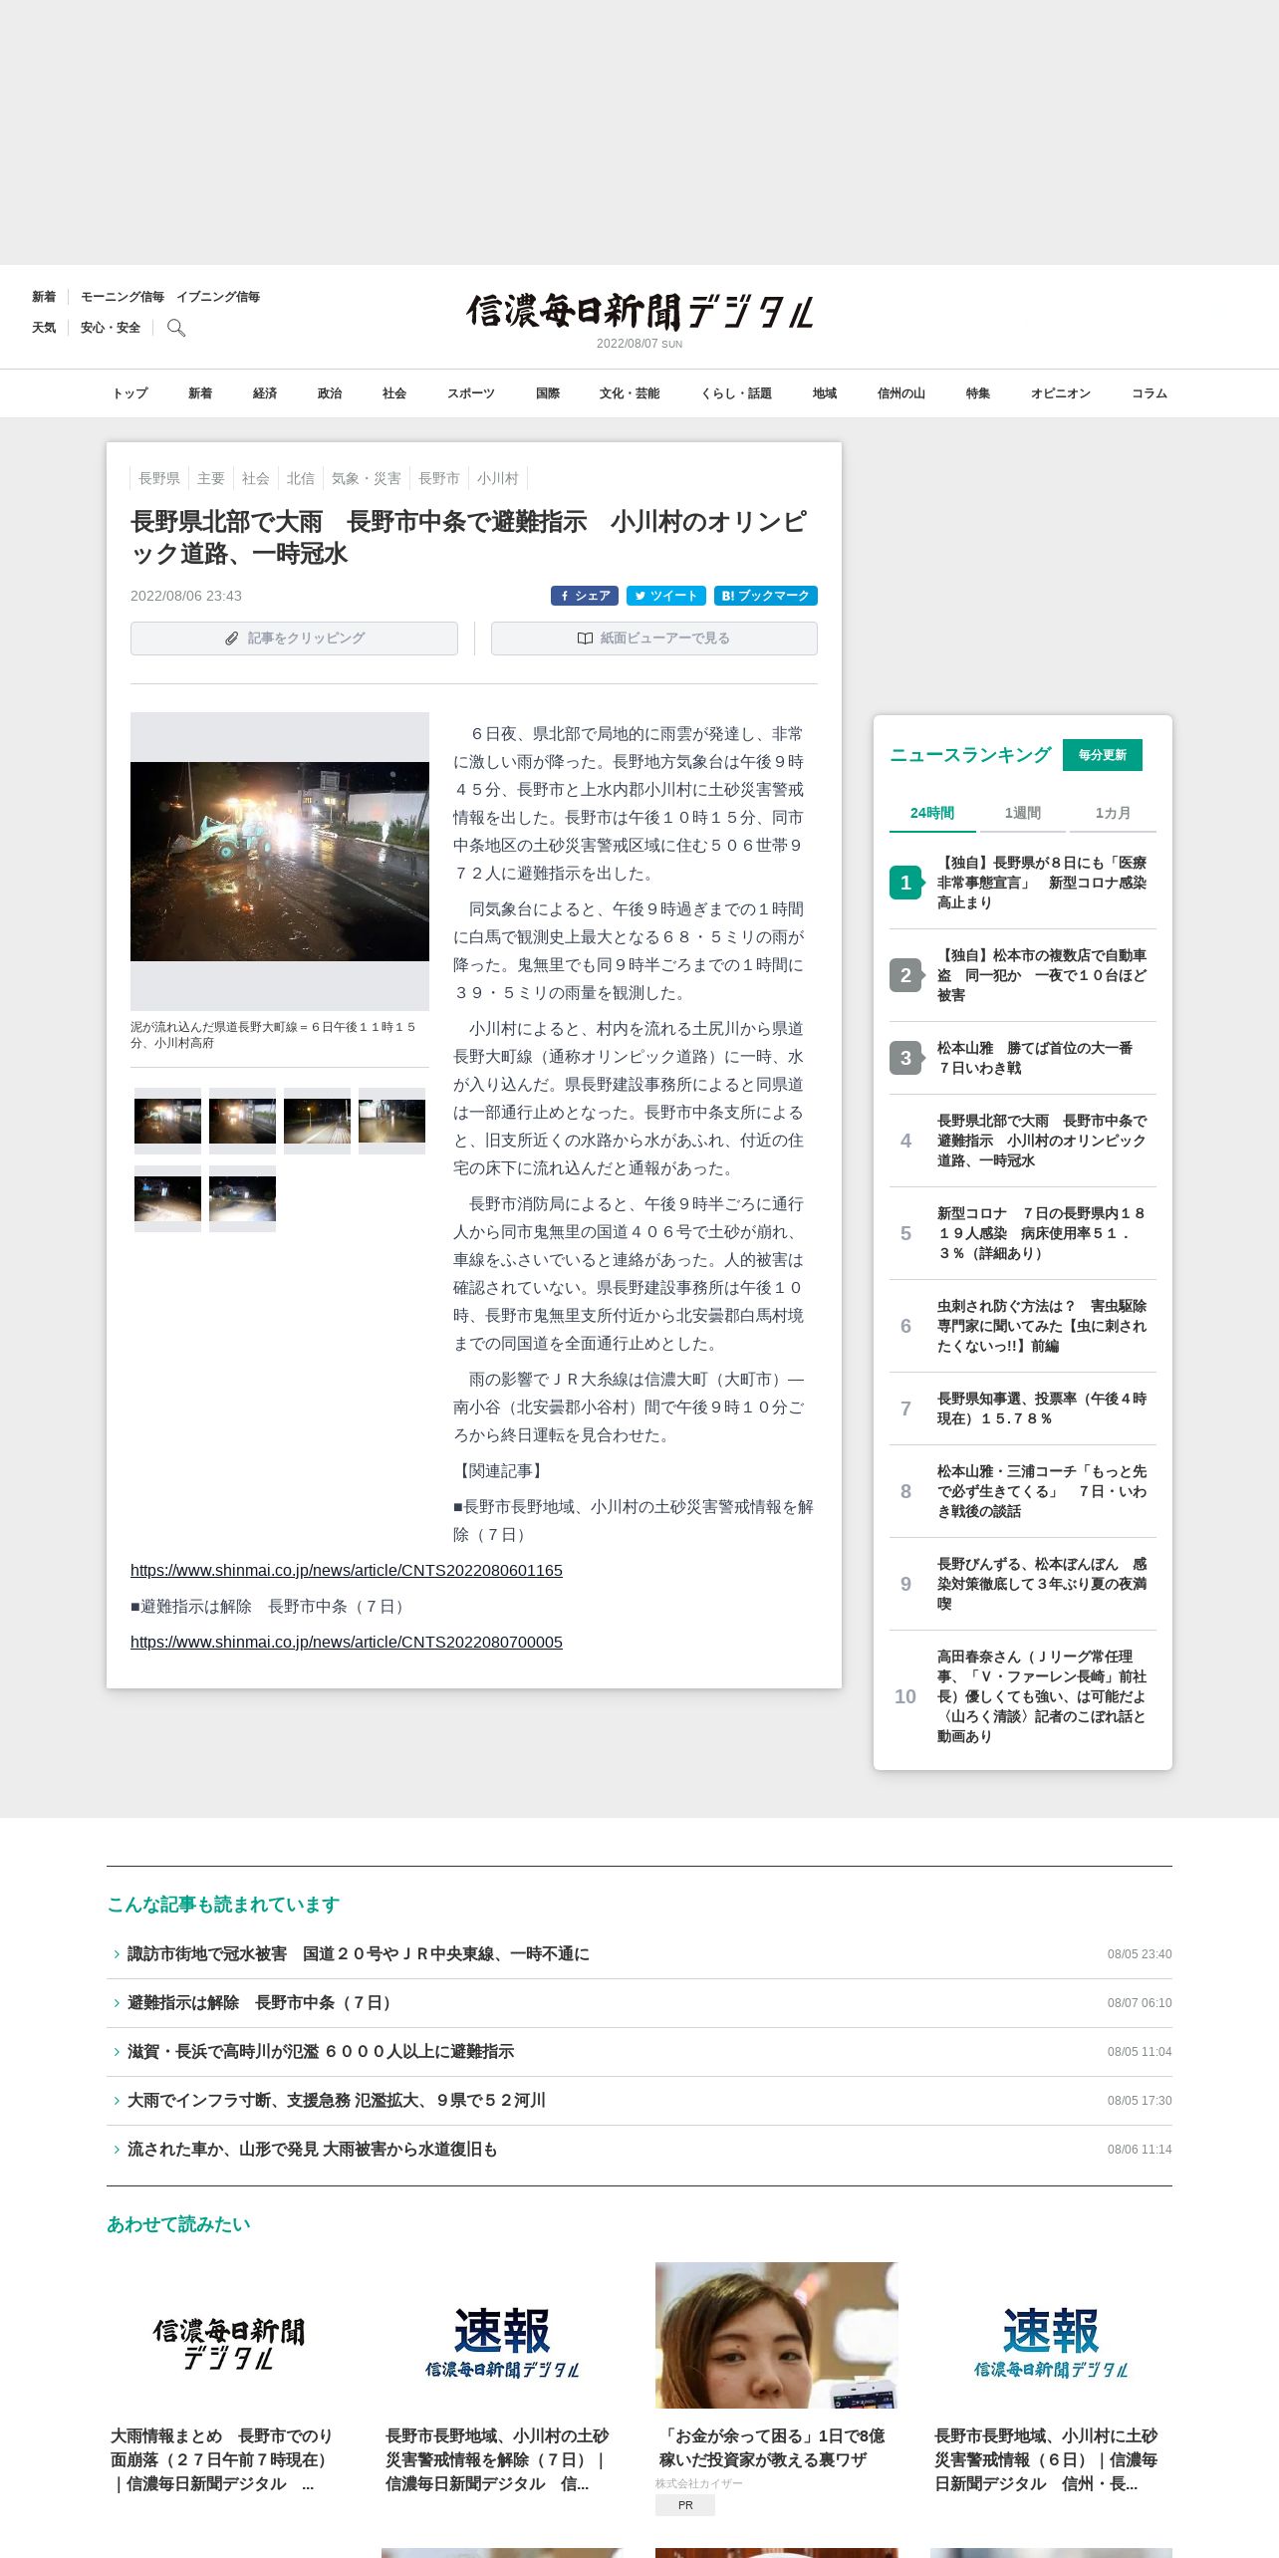Open 速報 card 土砂災害警戒情報（６日）
The width and height of the screenshot is (1279, 2558).
tap(1051, 2379)
